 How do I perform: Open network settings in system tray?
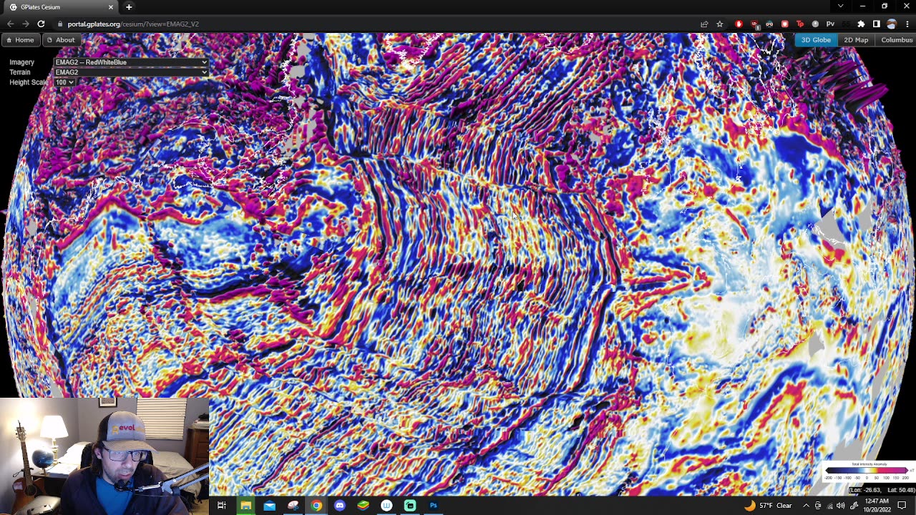829,506
